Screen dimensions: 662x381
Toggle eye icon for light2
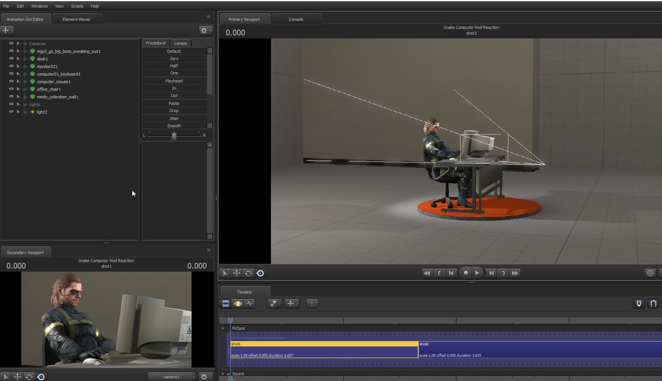(11, 112)
